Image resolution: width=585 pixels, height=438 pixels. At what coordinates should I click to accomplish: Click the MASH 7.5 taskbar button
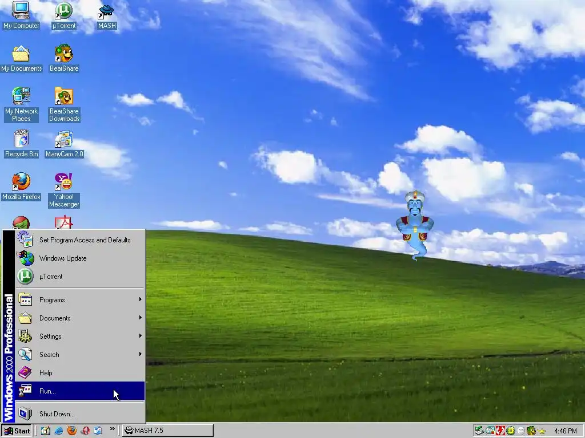168,431
